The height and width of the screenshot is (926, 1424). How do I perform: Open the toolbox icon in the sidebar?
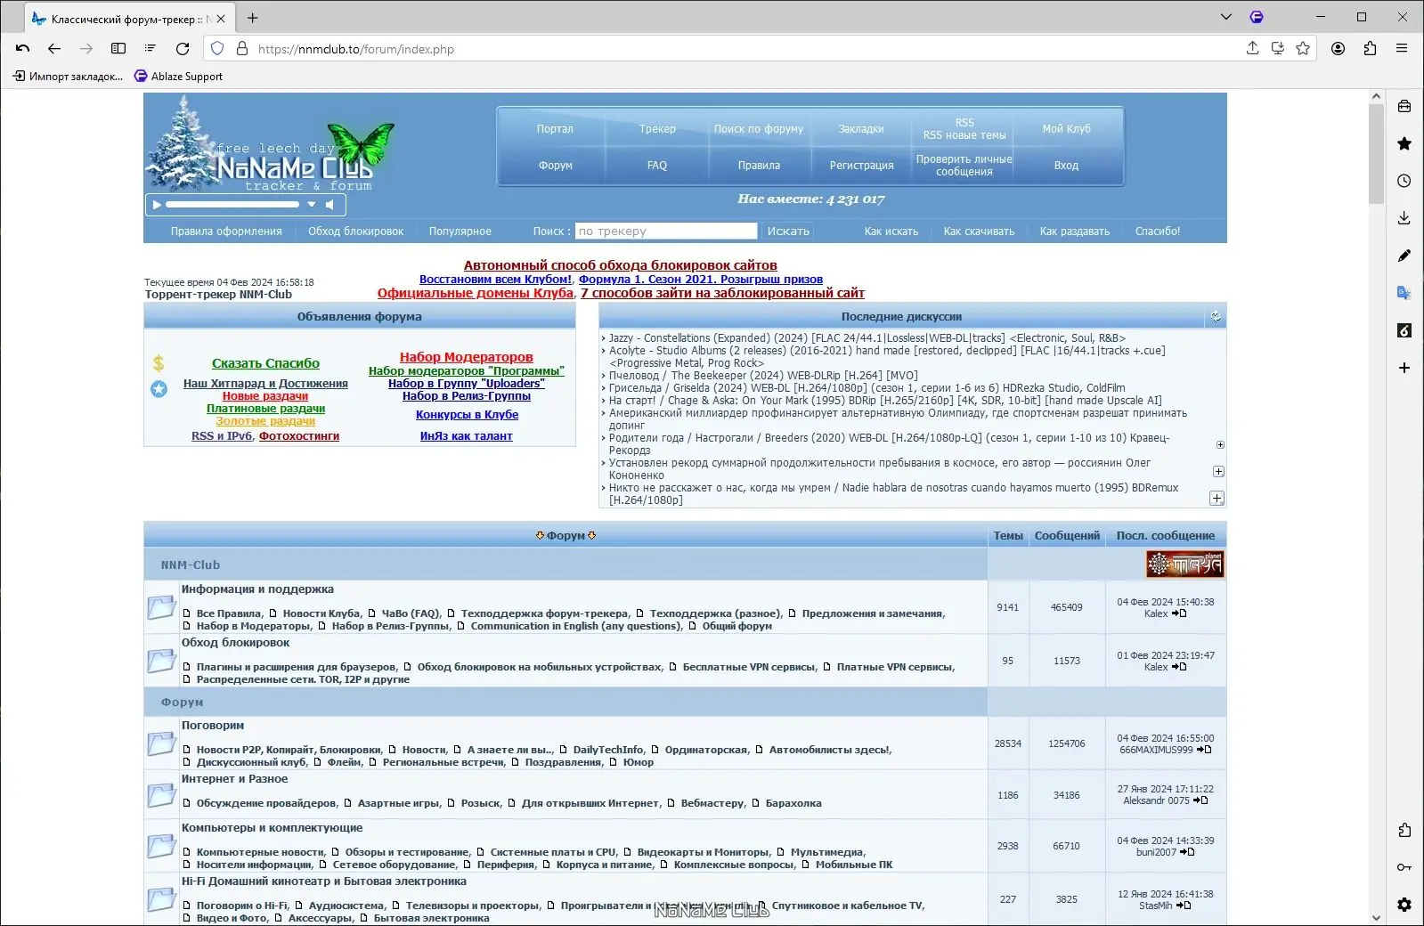pyautogui.click(x=1404, y=106)
